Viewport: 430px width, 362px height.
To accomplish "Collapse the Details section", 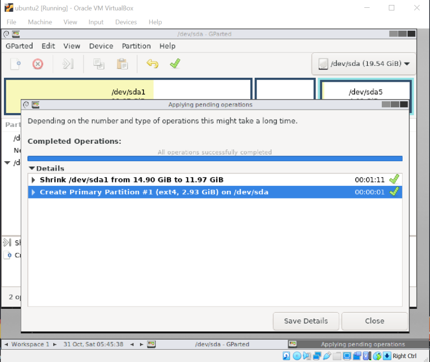I will (x=32, y=168).
